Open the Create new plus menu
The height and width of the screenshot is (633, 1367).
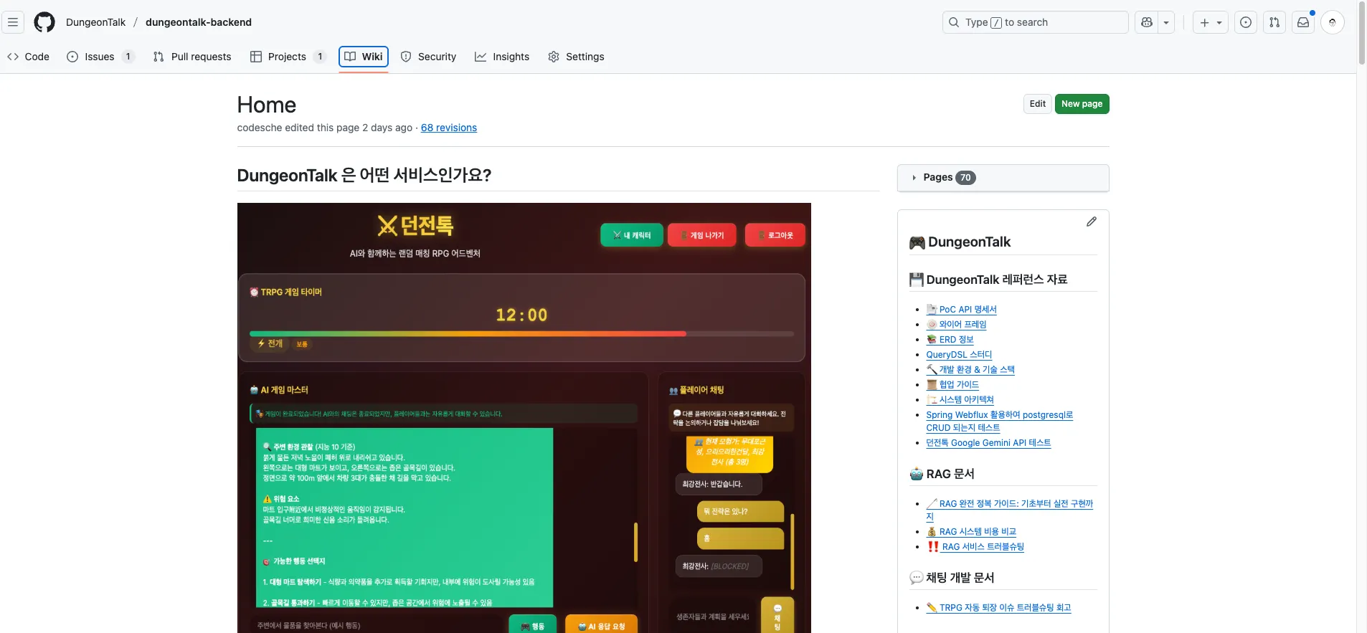(1211, 22)
